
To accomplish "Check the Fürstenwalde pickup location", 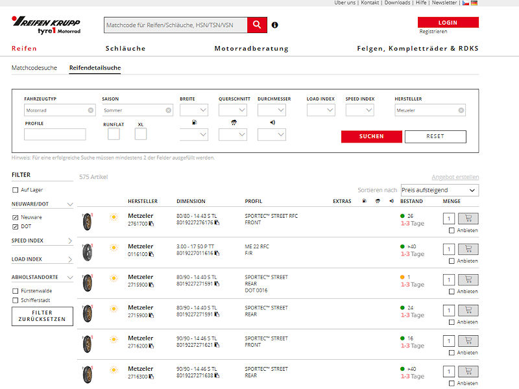I will tap(15, 291).
